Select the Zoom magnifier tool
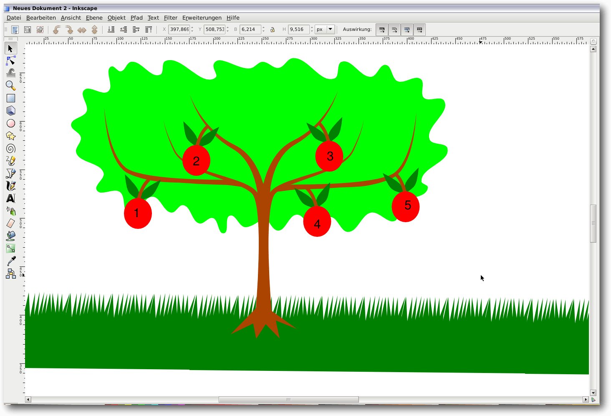Image resolution: width=611 pixels, height=416 pixels. pyautogui.click(x=11, y=86)
